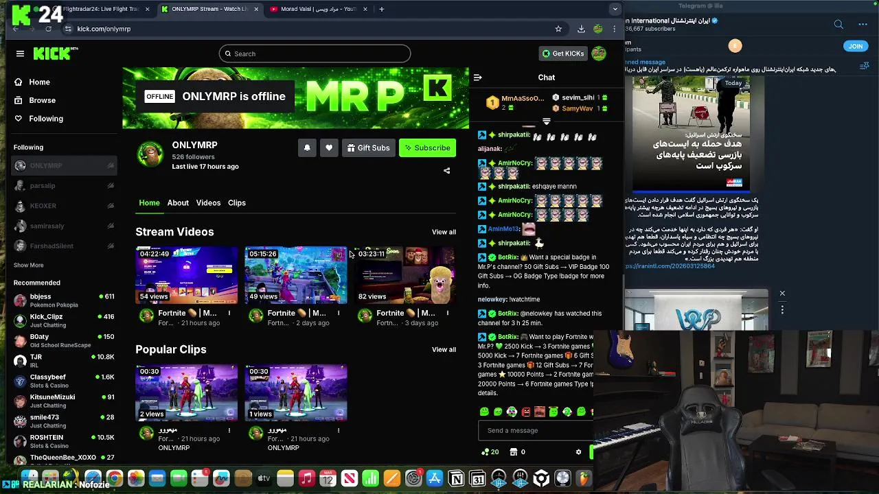Image resolution: width=879 pixels, height=494 pixels.
Task: View all Popular Clips
Action: click(444, 350)
